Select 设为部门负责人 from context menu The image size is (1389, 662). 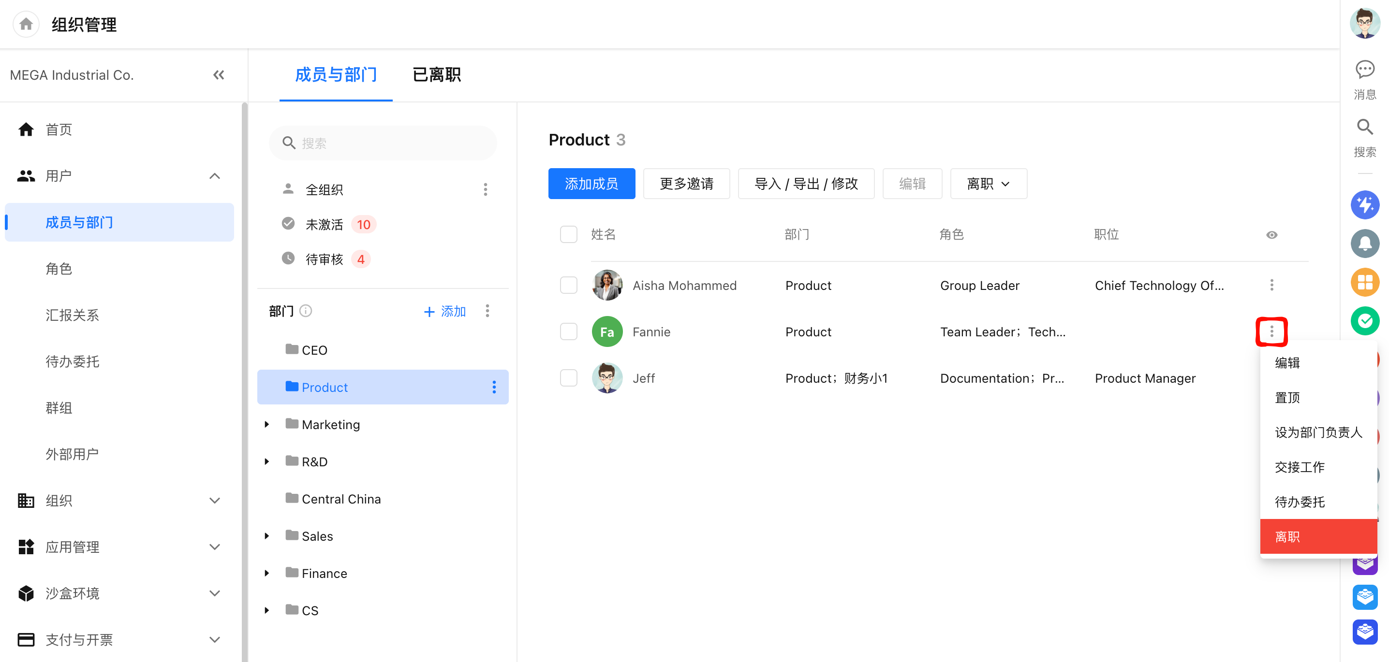tap(1318, 432)
